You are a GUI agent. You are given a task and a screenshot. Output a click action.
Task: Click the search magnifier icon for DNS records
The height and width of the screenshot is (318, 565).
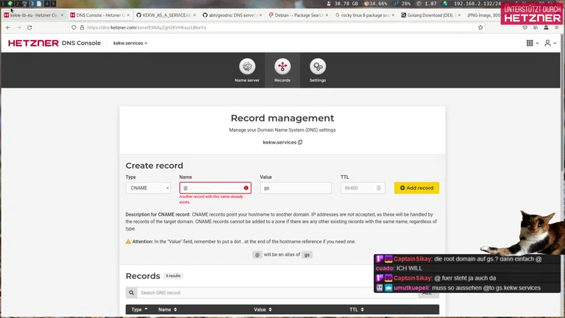point(132,293)
